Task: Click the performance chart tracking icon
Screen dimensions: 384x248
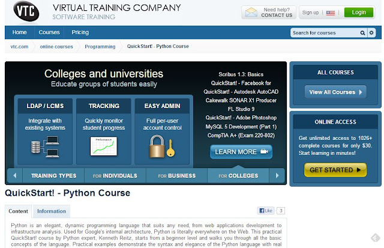Action: [x=104, y=147]
